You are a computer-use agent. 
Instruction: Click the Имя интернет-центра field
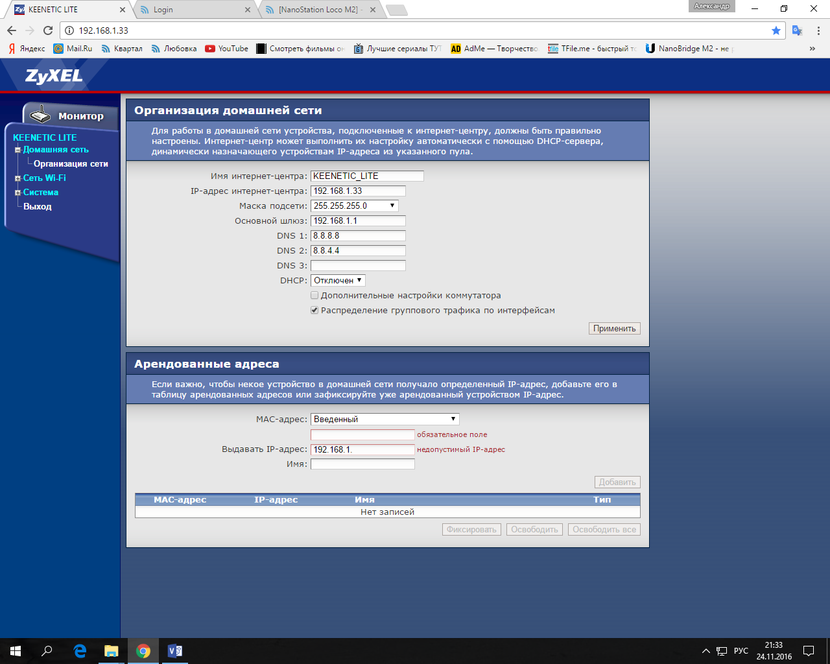[x=367, y=176]
